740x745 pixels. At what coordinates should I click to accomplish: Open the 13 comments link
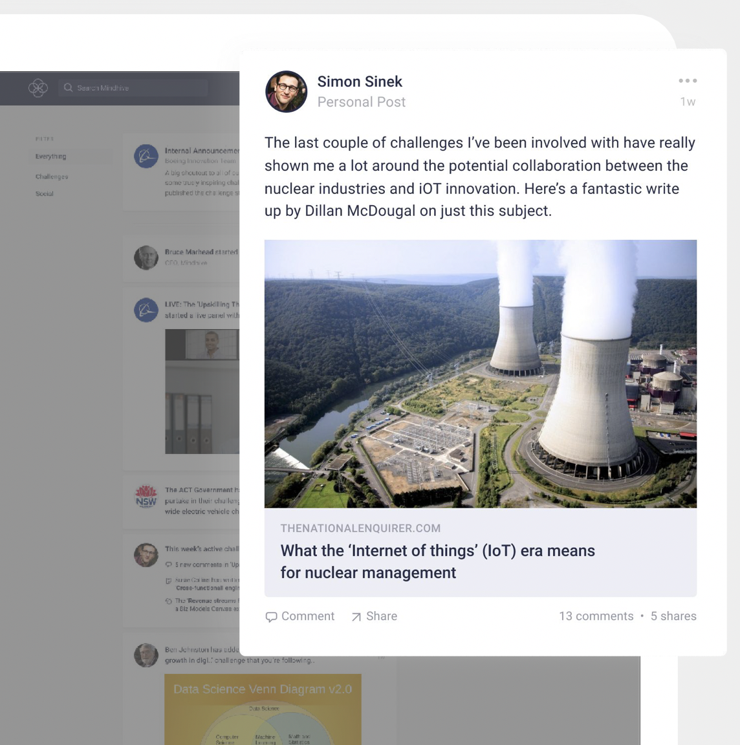click(596, 616)
